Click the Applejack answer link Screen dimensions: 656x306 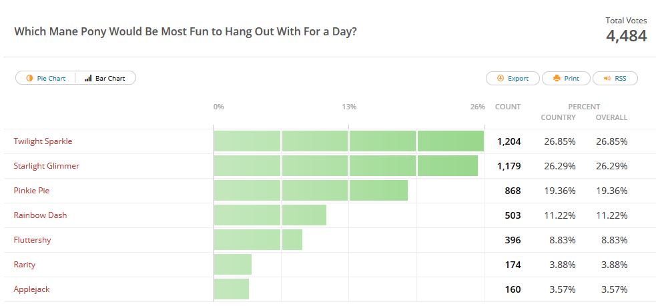tap(31, 289)
